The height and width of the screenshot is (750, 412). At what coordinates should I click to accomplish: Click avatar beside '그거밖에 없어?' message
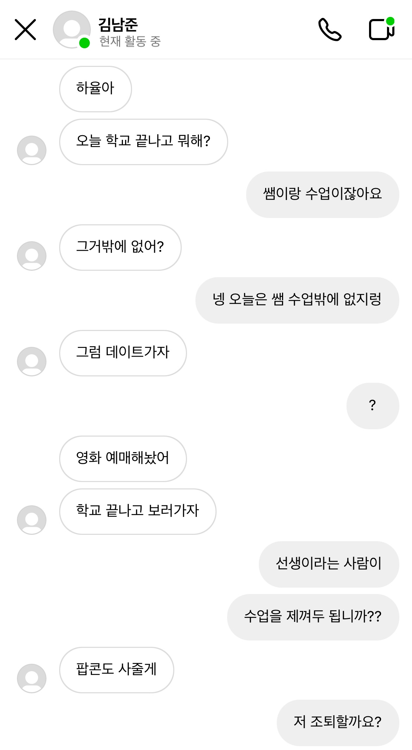click(32, 256)
